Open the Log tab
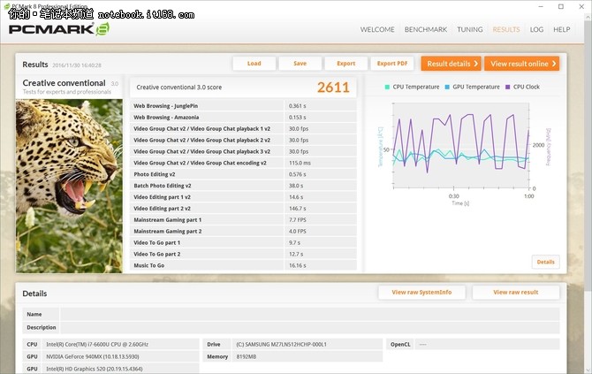The image size is (592, 374). click(536, 29)
